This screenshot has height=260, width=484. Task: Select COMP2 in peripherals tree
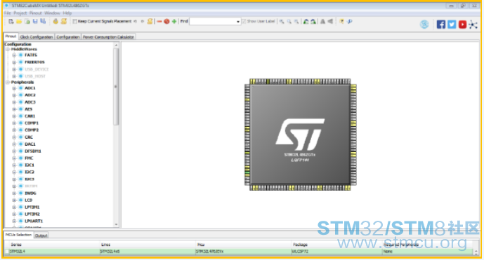[x=32, y=130]
